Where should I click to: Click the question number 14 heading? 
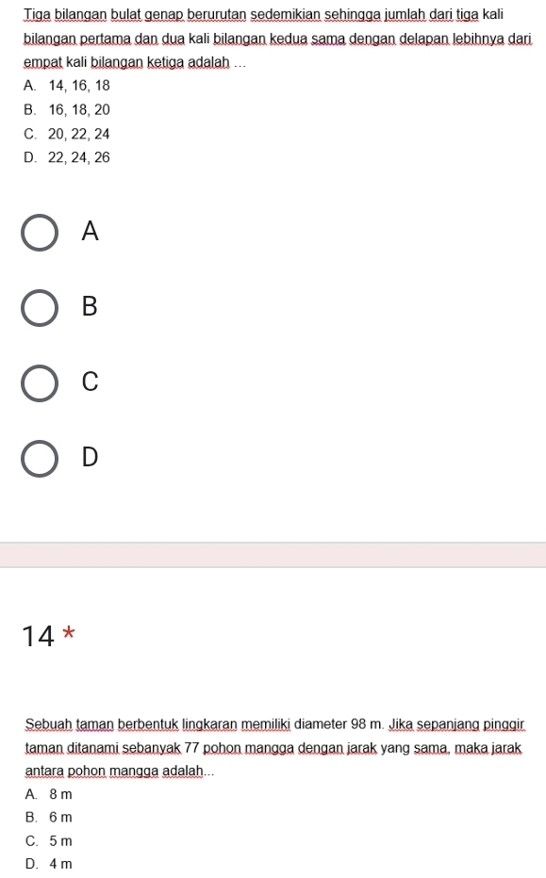pyautogui.click(x=39, y=636)
